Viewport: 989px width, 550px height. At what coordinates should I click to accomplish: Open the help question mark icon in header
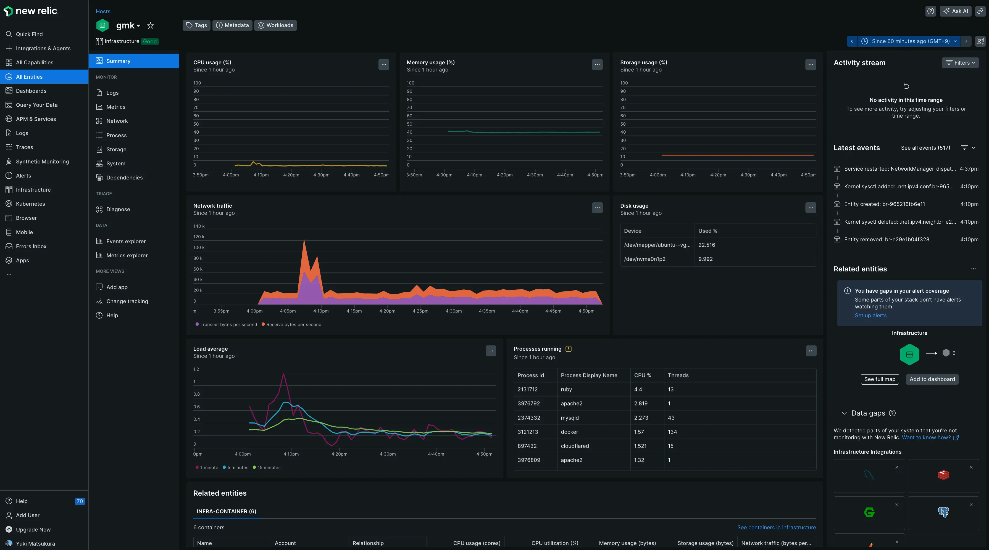pyautogui.click(x=931, y=11)
